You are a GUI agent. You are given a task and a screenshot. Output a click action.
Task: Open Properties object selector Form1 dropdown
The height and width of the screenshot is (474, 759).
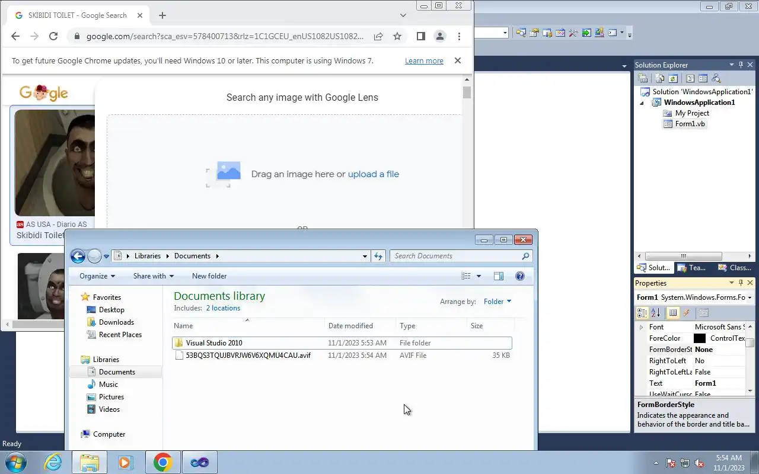750,297
